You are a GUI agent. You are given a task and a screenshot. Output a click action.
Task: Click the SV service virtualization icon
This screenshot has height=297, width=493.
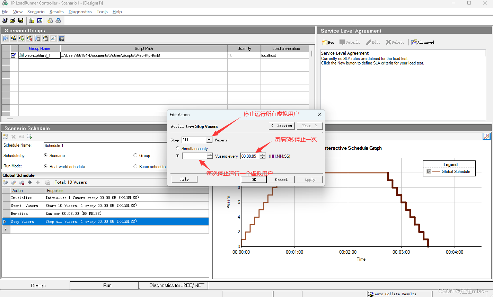[x=61, y=38]
